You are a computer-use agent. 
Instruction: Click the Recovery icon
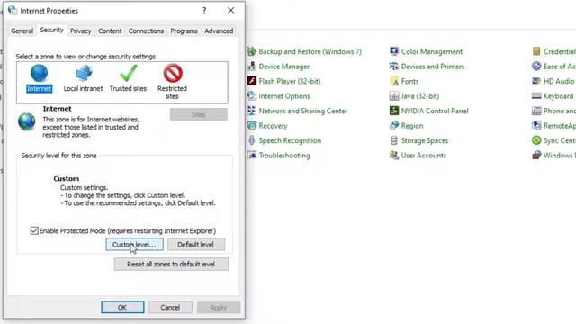(252, 126)
